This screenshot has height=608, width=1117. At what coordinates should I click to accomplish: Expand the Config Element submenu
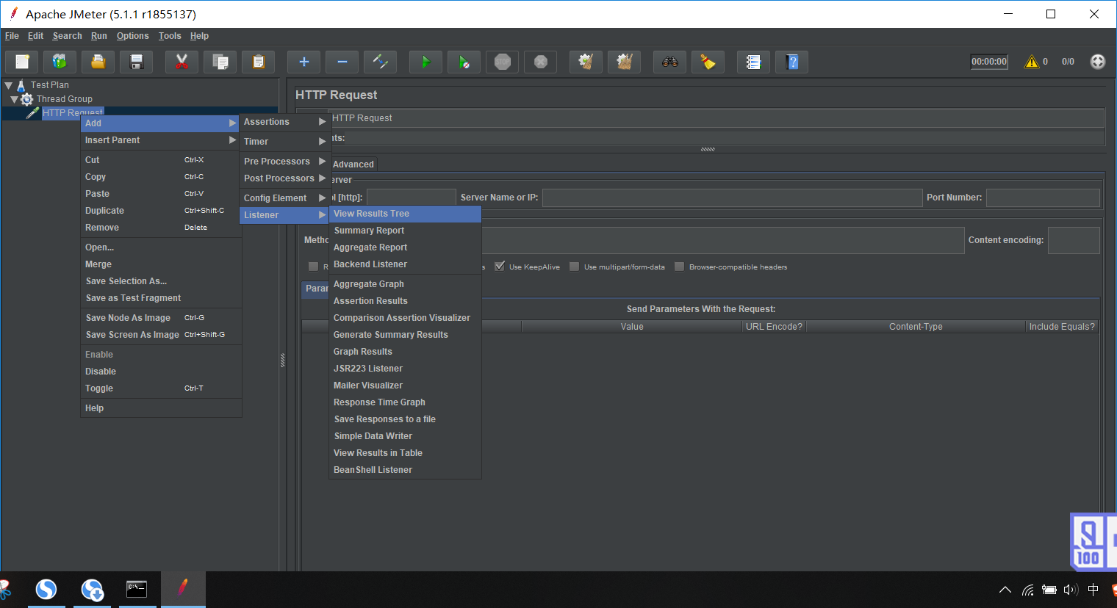click(284, 198)
